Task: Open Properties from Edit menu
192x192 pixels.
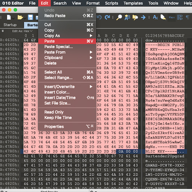Action: coord(67,127)
